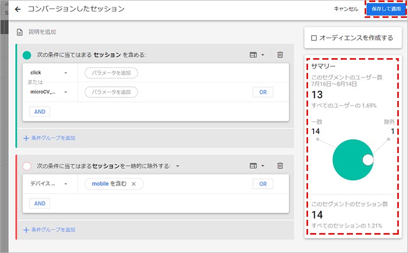
Task: Click '保存して適用' button
Action: (x=386, y=9)
